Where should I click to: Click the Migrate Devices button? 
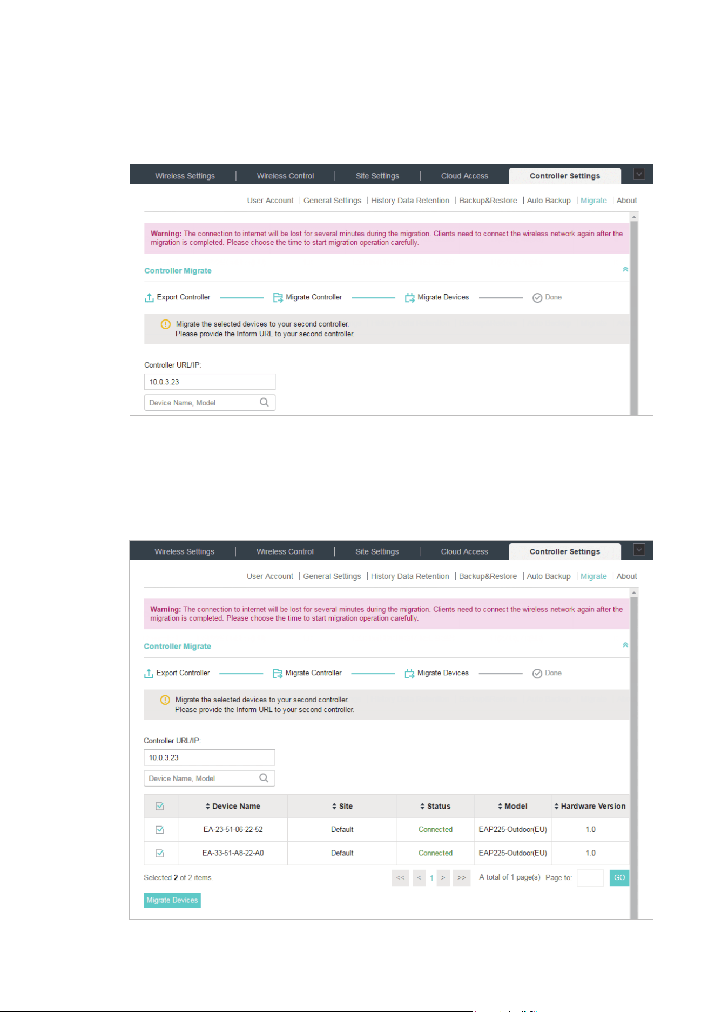click(x=172, y=900)
